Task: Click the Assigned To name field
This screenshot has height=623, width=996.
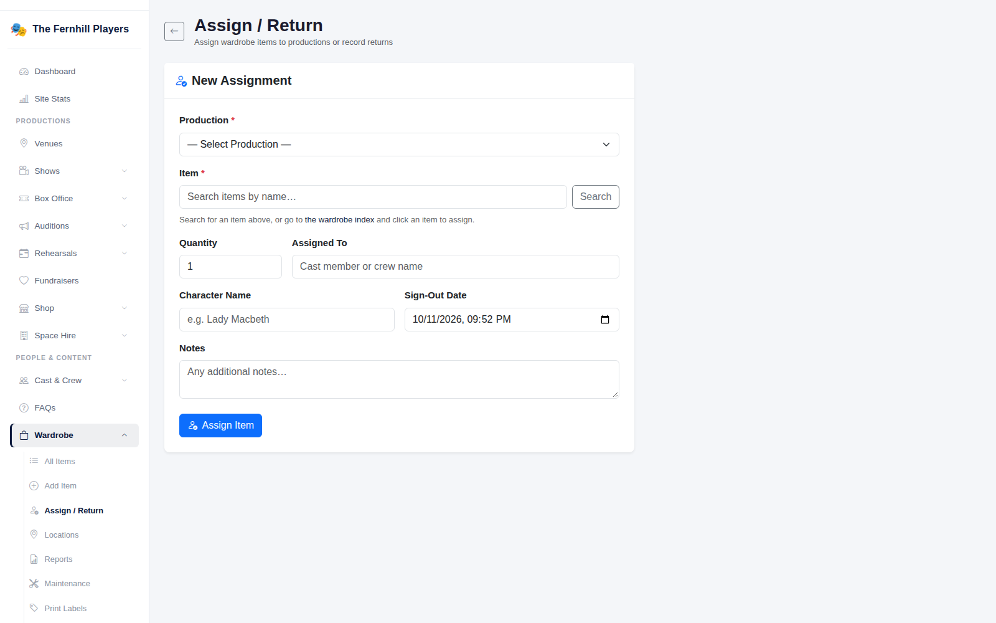Action: (456, 267)
